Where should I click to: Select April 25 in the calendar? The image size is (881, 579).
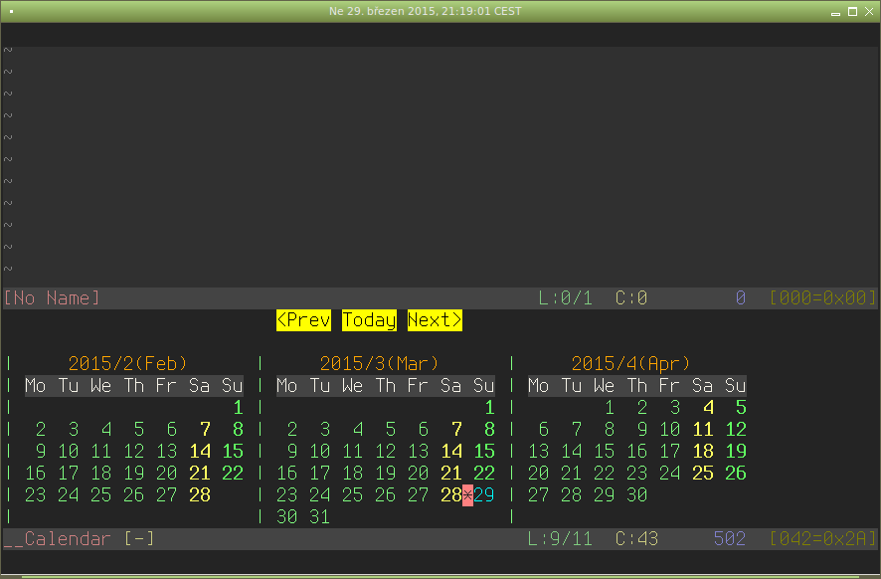(703, 474)
